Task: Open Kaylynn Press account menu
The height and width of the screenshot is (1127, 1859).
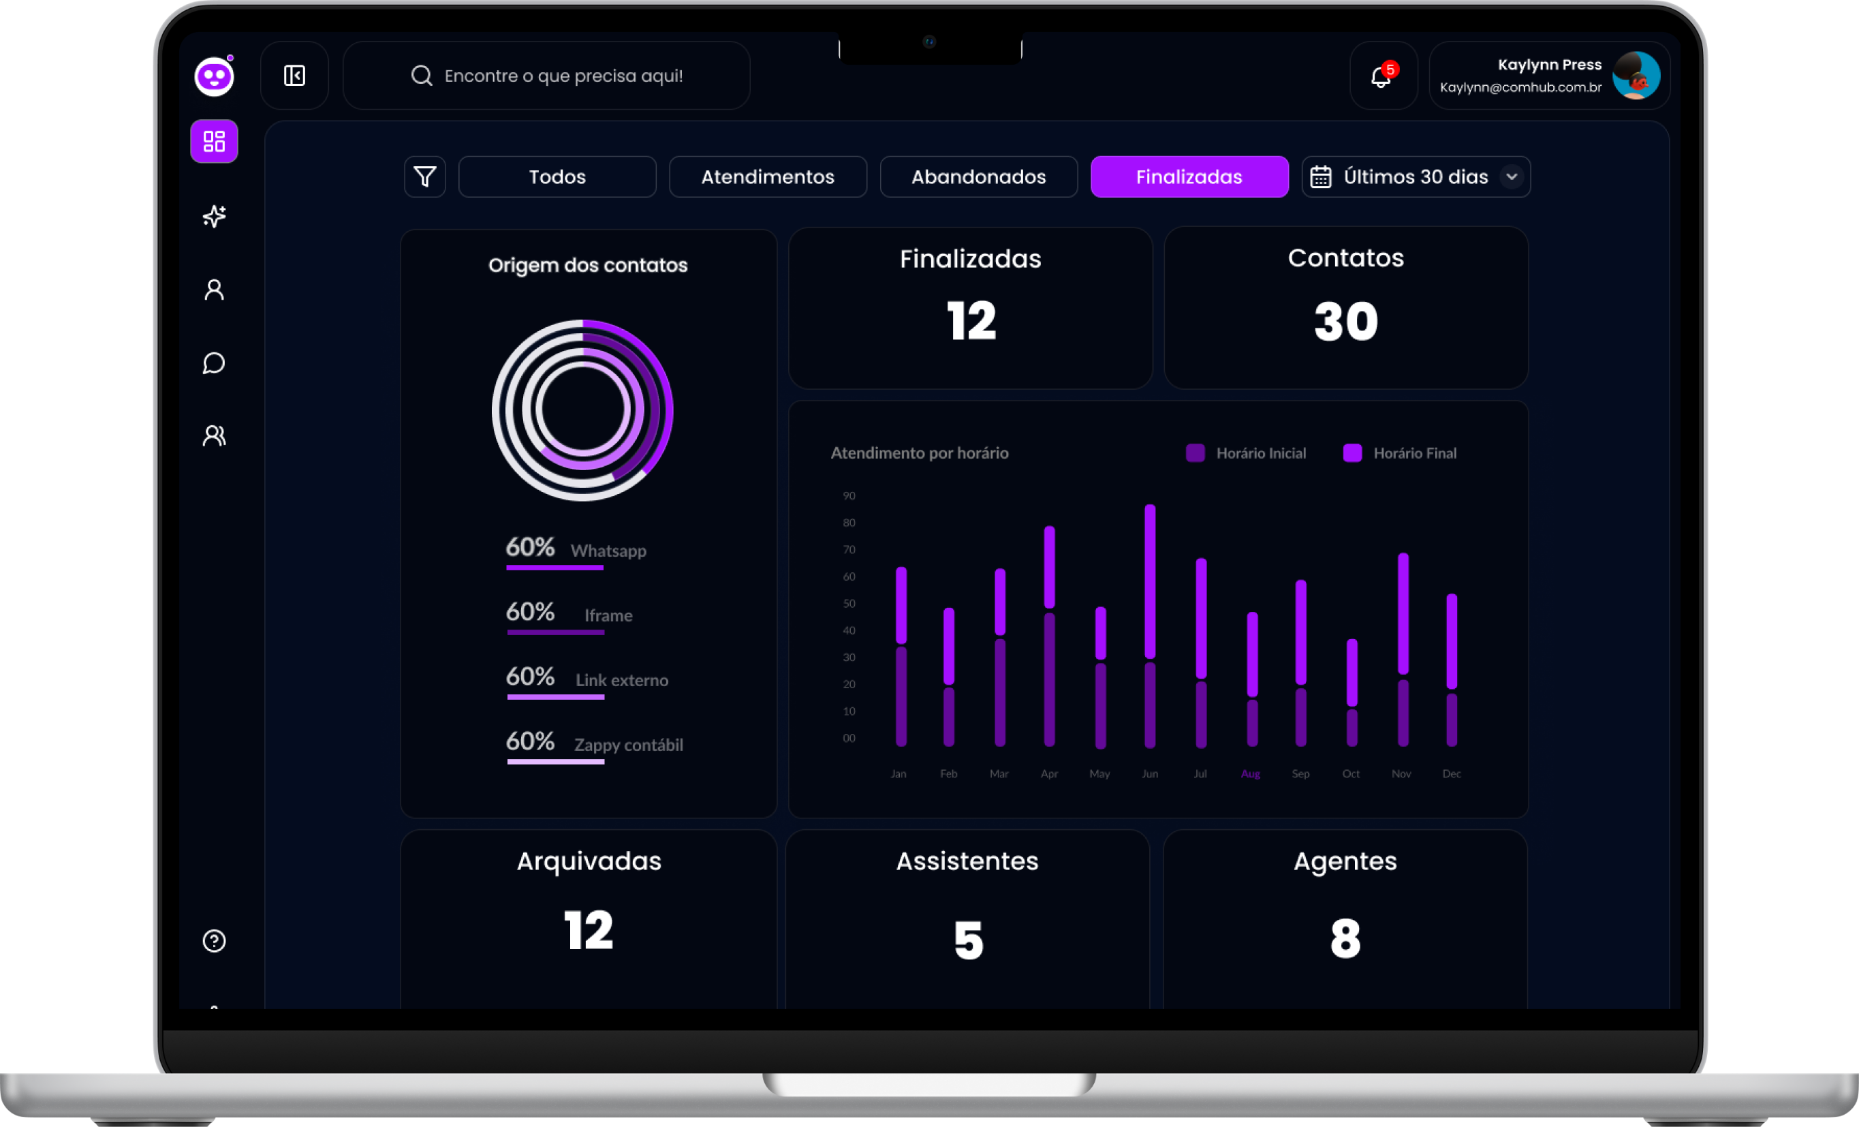Action: [x=1548, y=76]
